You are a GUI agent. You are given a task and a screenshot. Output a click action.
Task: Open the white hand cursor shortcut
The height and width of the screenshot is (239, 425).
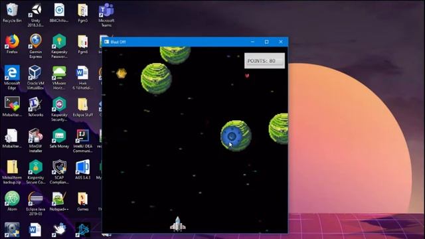59,229
